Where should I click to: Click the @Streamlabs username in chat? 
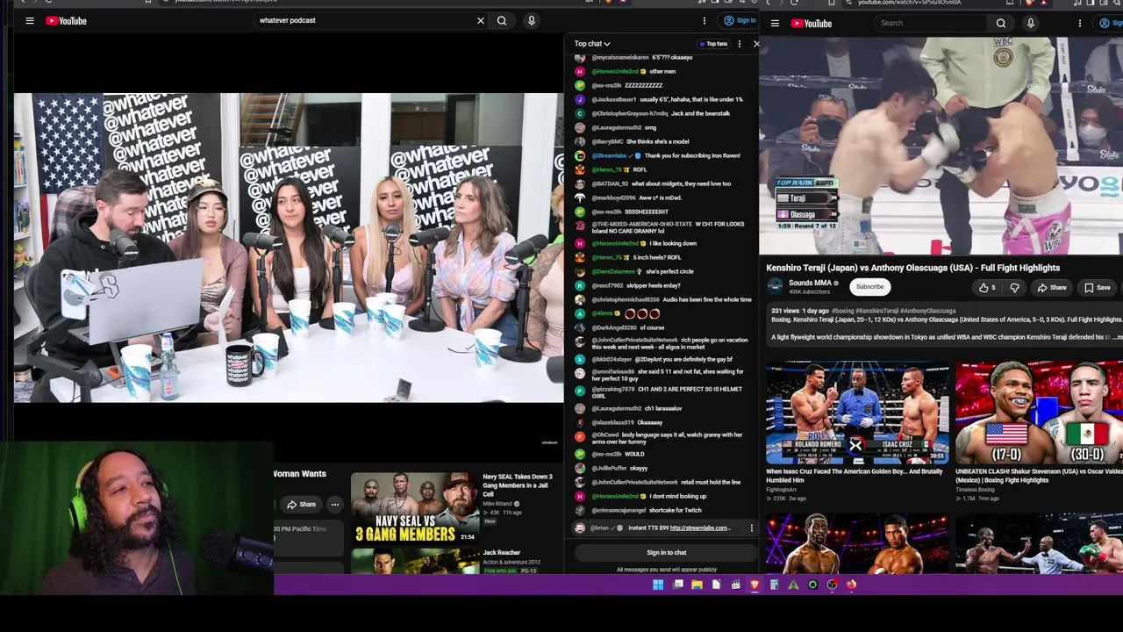click(x=611, y=155)
